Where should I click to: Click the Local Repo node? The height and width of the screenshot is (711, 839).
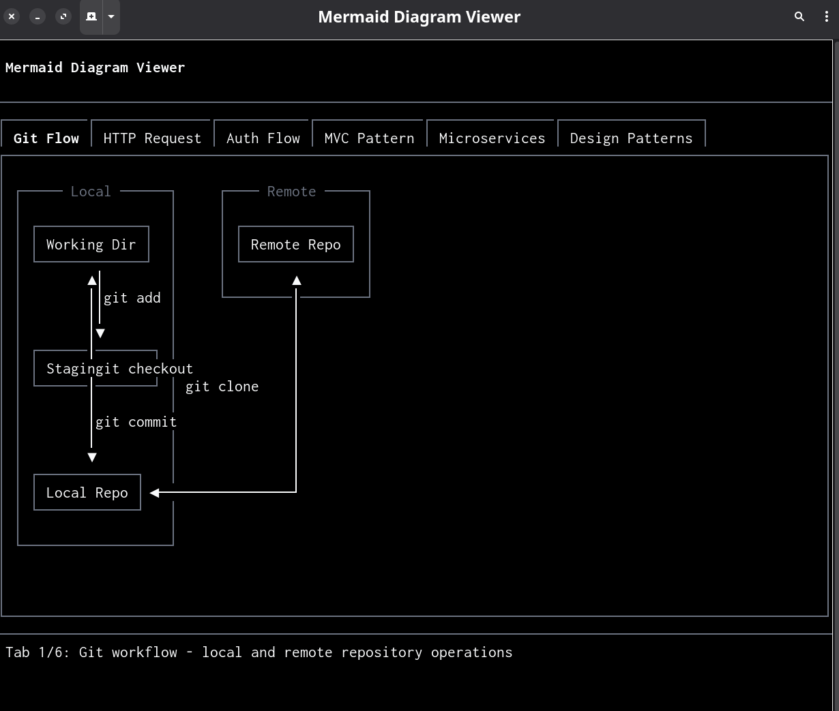[87, 493]
